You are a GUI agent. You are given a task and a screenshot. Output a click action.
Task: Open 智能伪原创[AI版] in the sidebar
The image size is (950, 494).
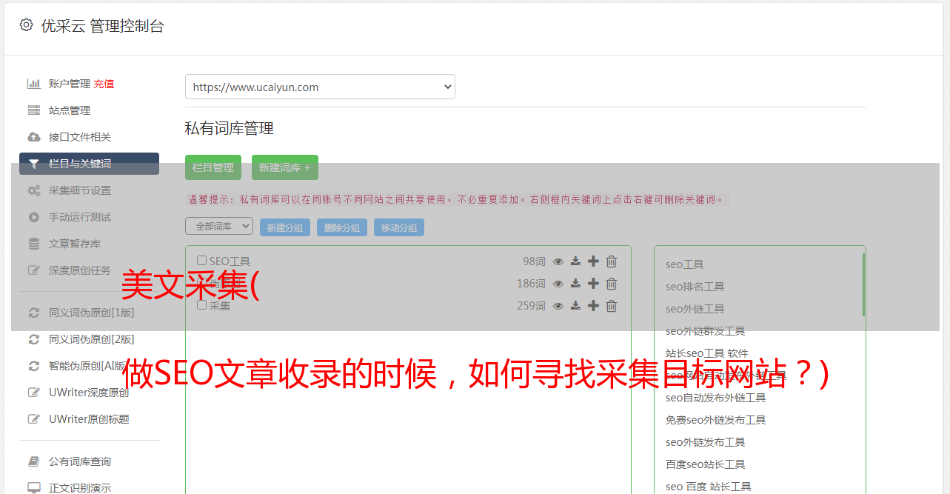89,366
